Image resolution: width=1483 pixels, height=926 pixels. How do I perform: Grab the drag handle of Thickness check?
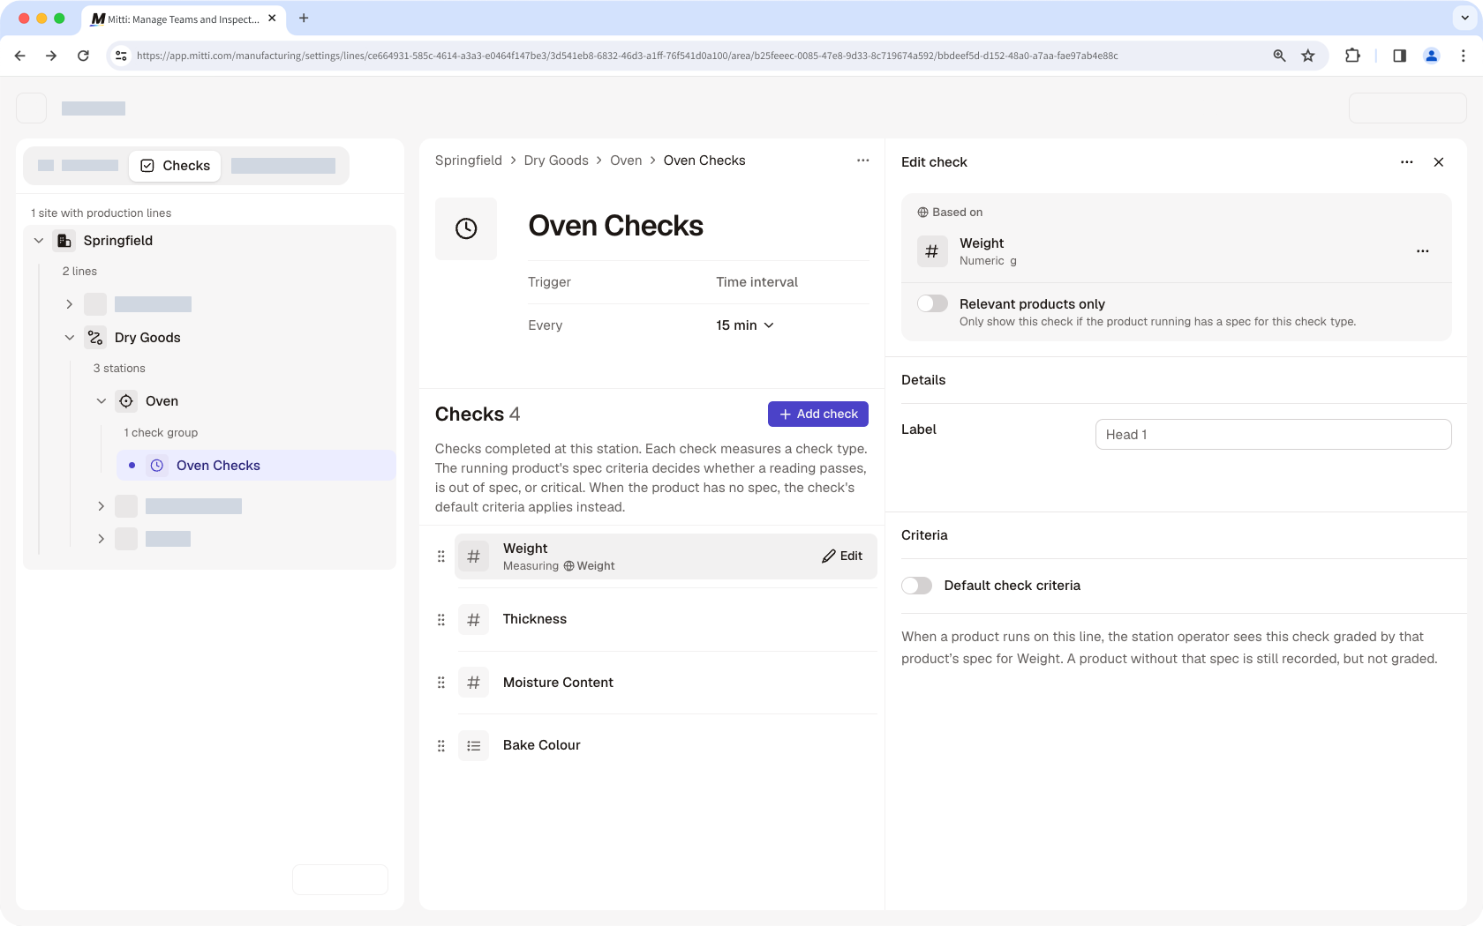click(x=441, y=620)
